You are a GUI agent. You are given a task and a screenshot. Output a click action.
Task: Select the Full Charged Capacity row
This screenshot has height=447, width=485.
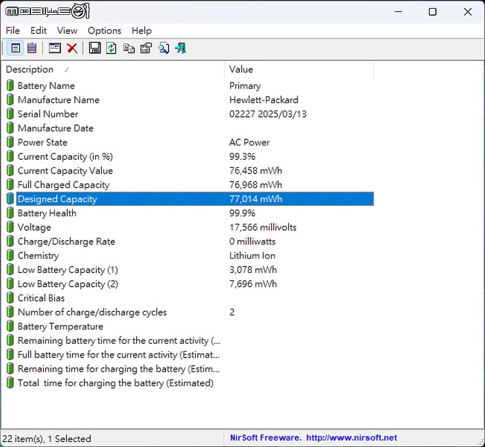[63, 185]
